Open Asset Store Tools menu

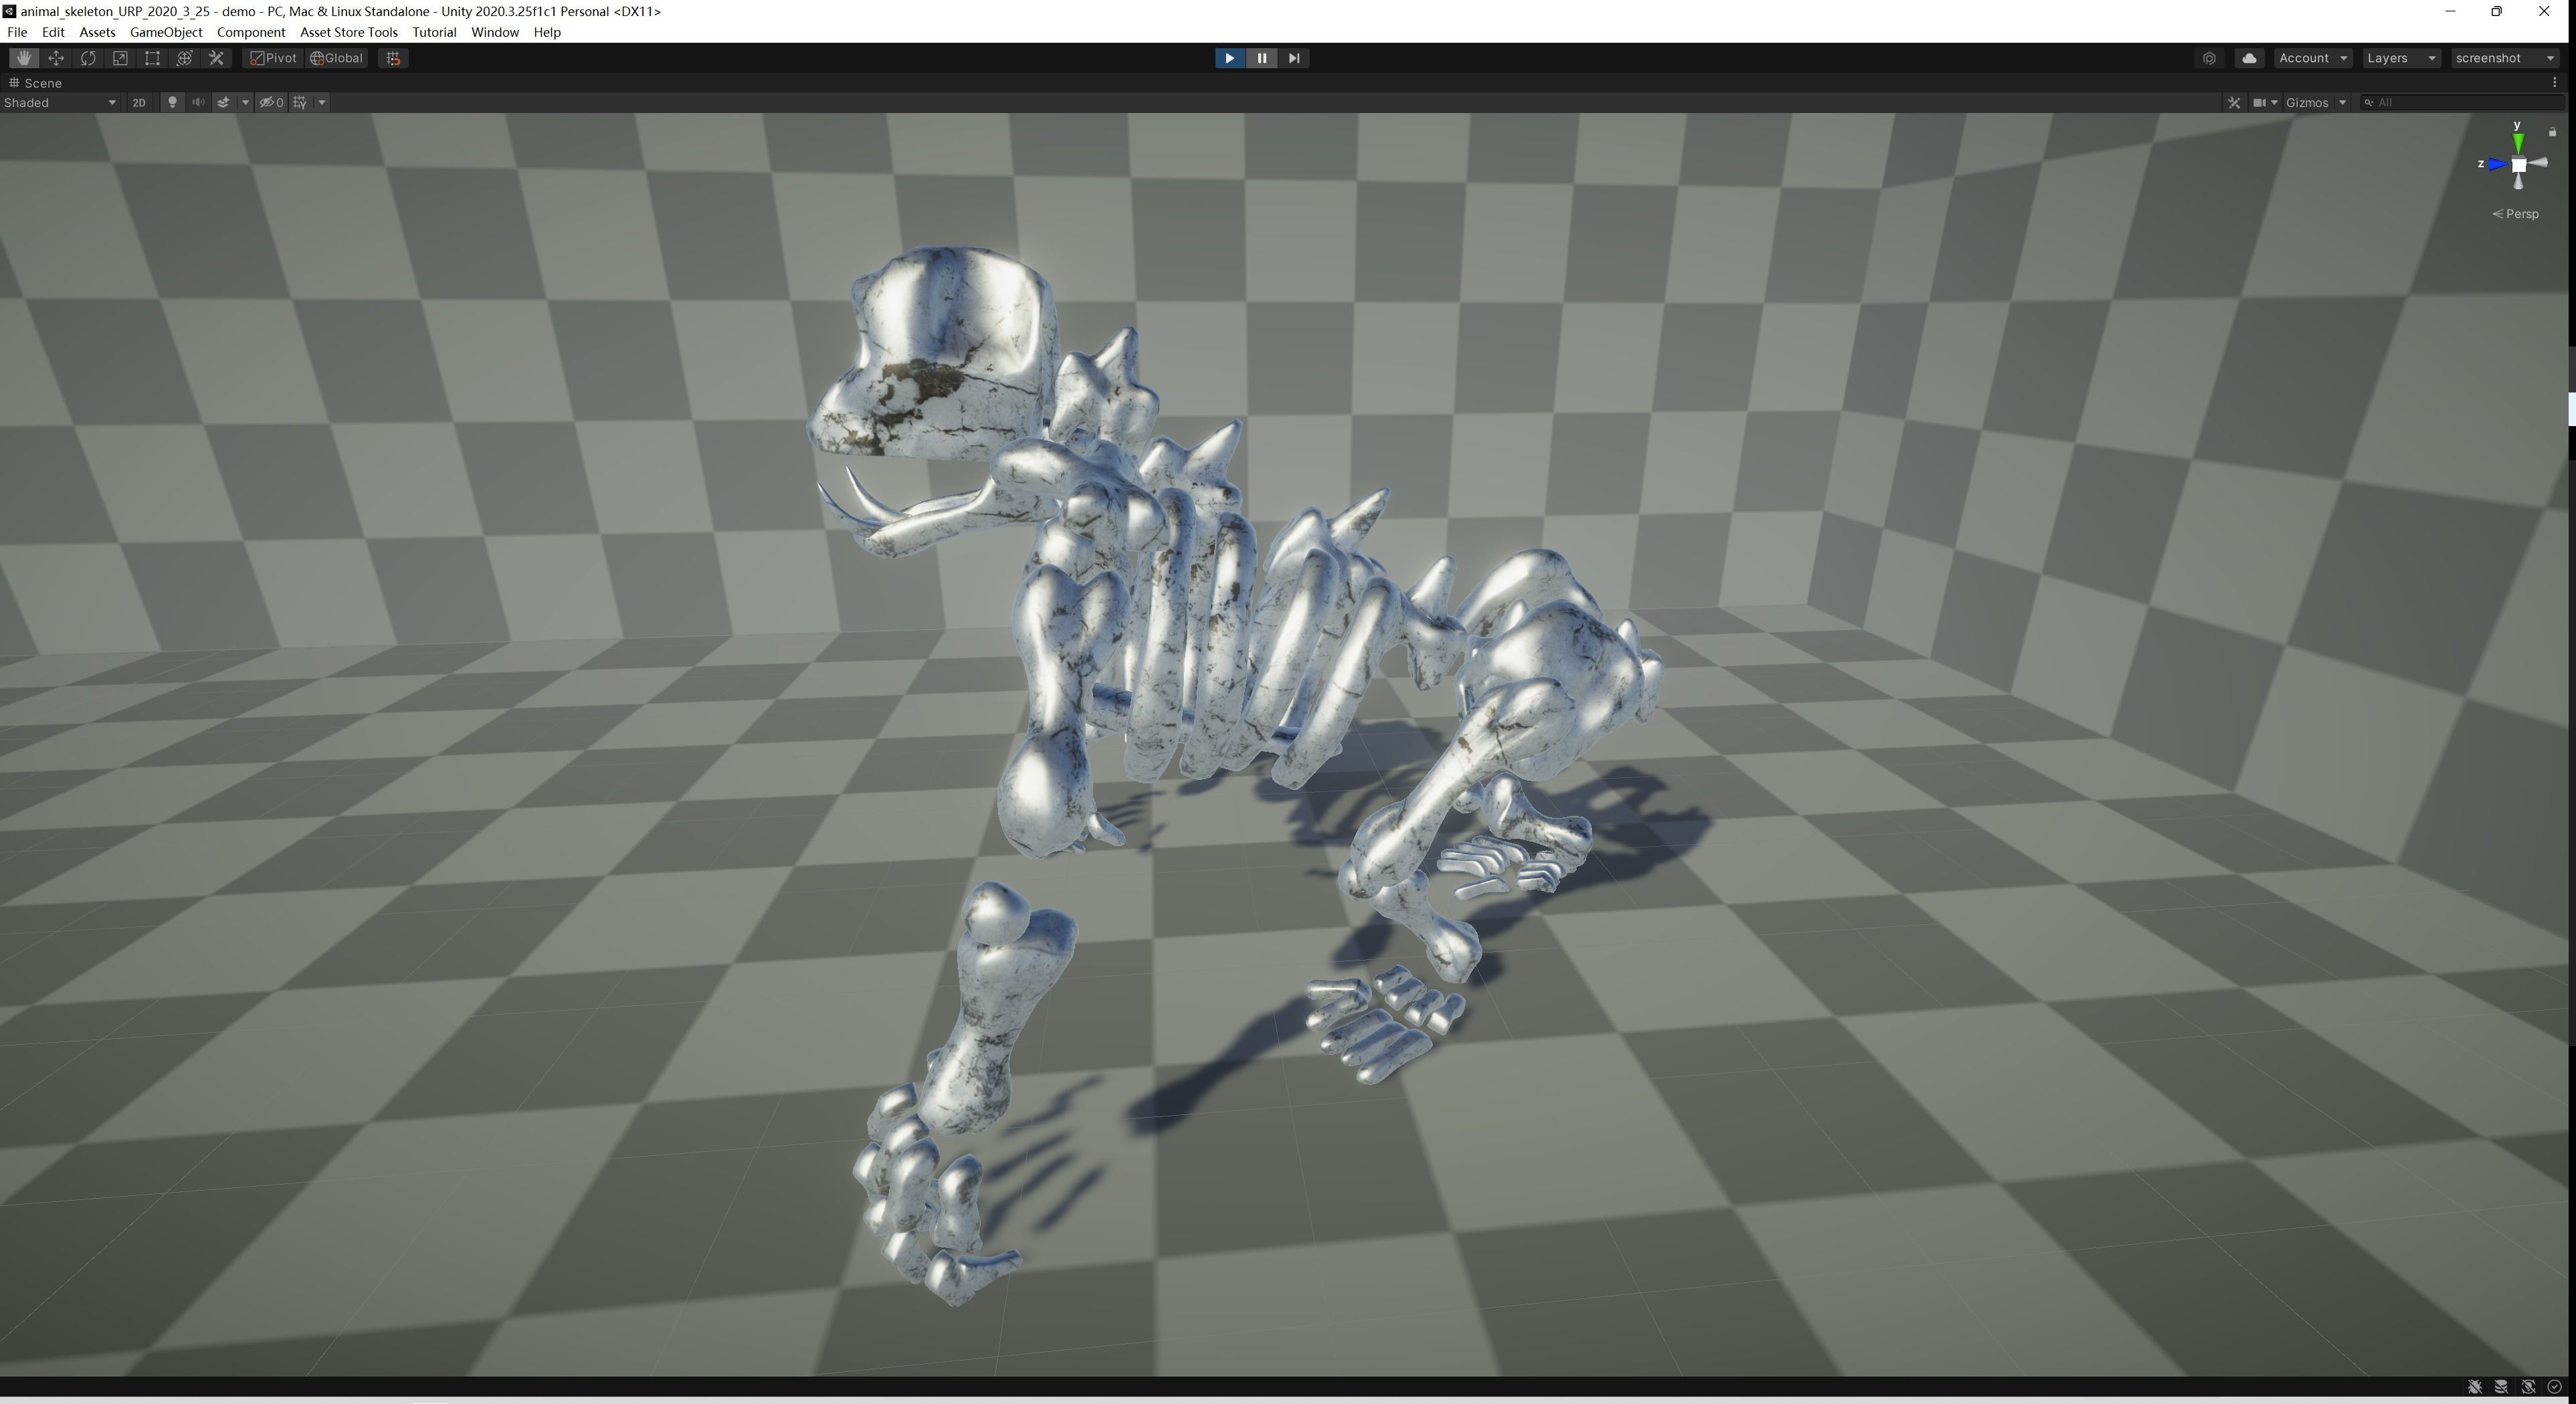[x=349, y=32]
